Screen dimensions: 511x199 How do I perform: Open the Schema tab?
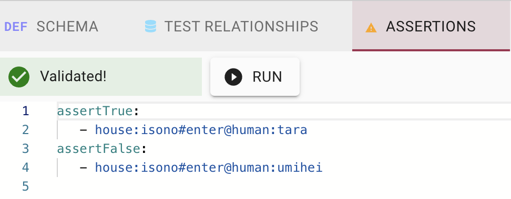(51, 26)
